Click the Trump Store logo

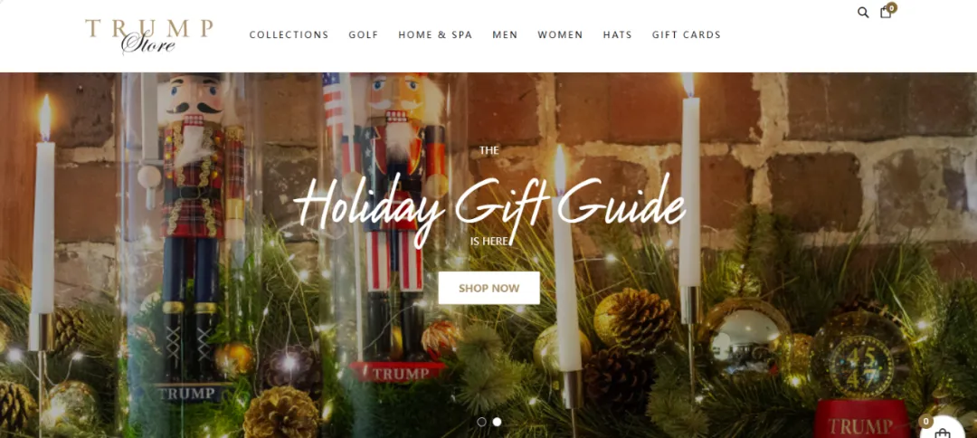click(x=149, y=36)
